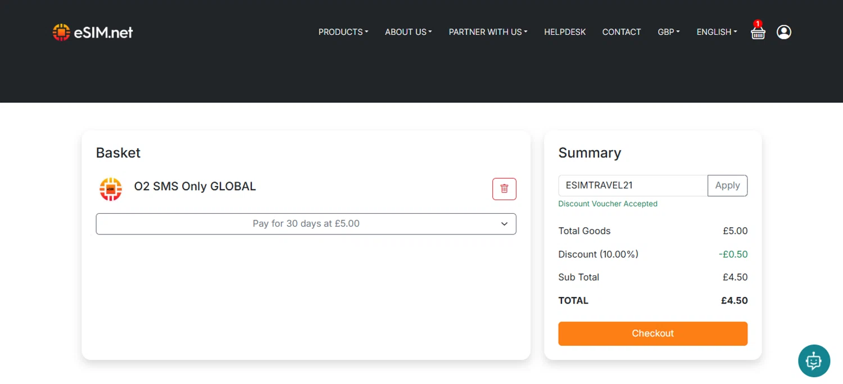Click the bold 'TOTAL' label
Screen dimensions: 843x384
click(x=573, y=301)
